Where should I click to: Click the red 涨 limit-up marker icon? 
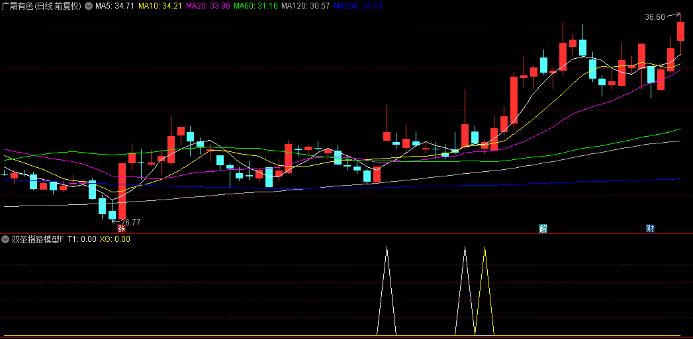(x=122, y=229)
